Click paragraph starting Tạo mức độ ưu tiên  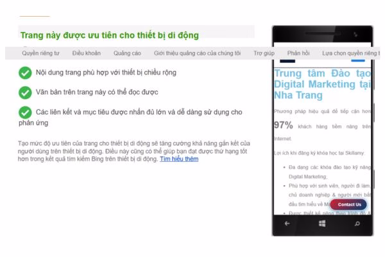134,151
